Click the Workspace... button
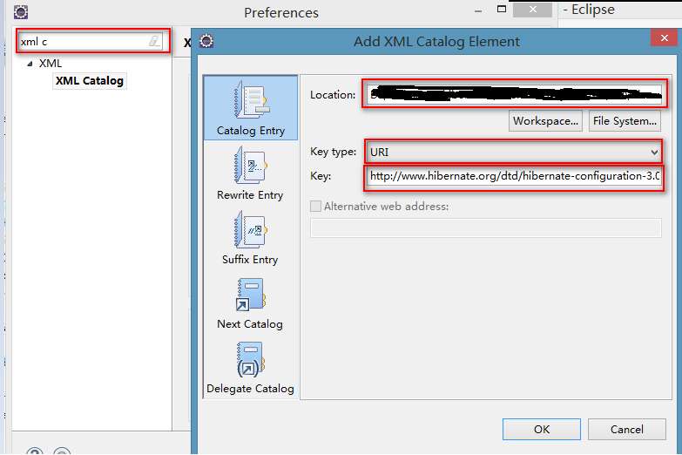Viewport: 682px width, 455px height. click(545, 120)
